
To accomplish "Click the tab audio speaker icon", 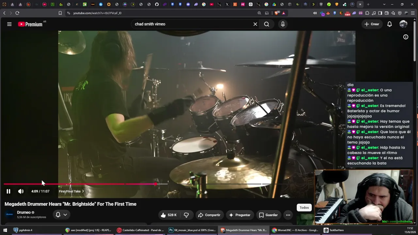I will (315, 13).
